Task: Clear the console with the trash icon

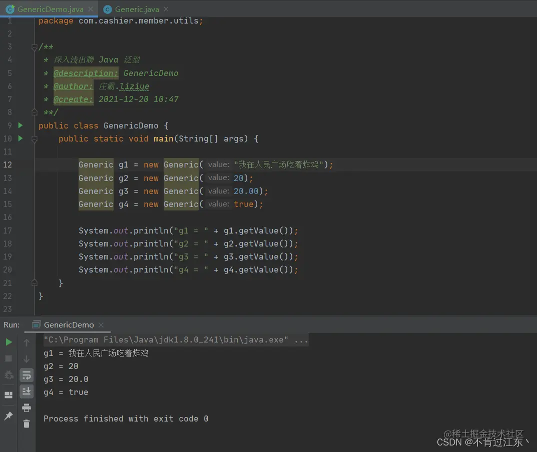Action: [27, 424]
